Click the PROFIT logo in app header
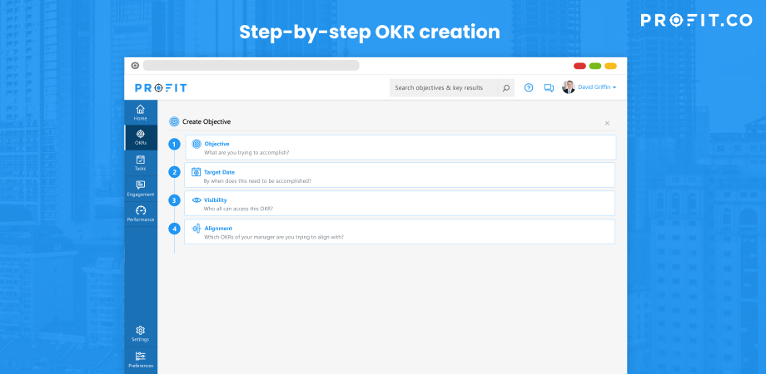The height and width of the screenshot is (374, 766). (x=161, y=88)
